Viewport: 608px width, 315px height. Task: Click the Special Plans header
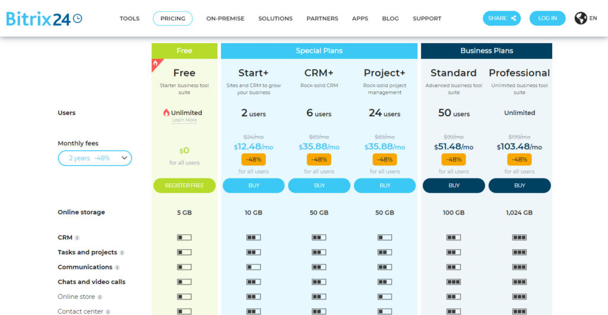pyautogui.click(x=319, y=51)
